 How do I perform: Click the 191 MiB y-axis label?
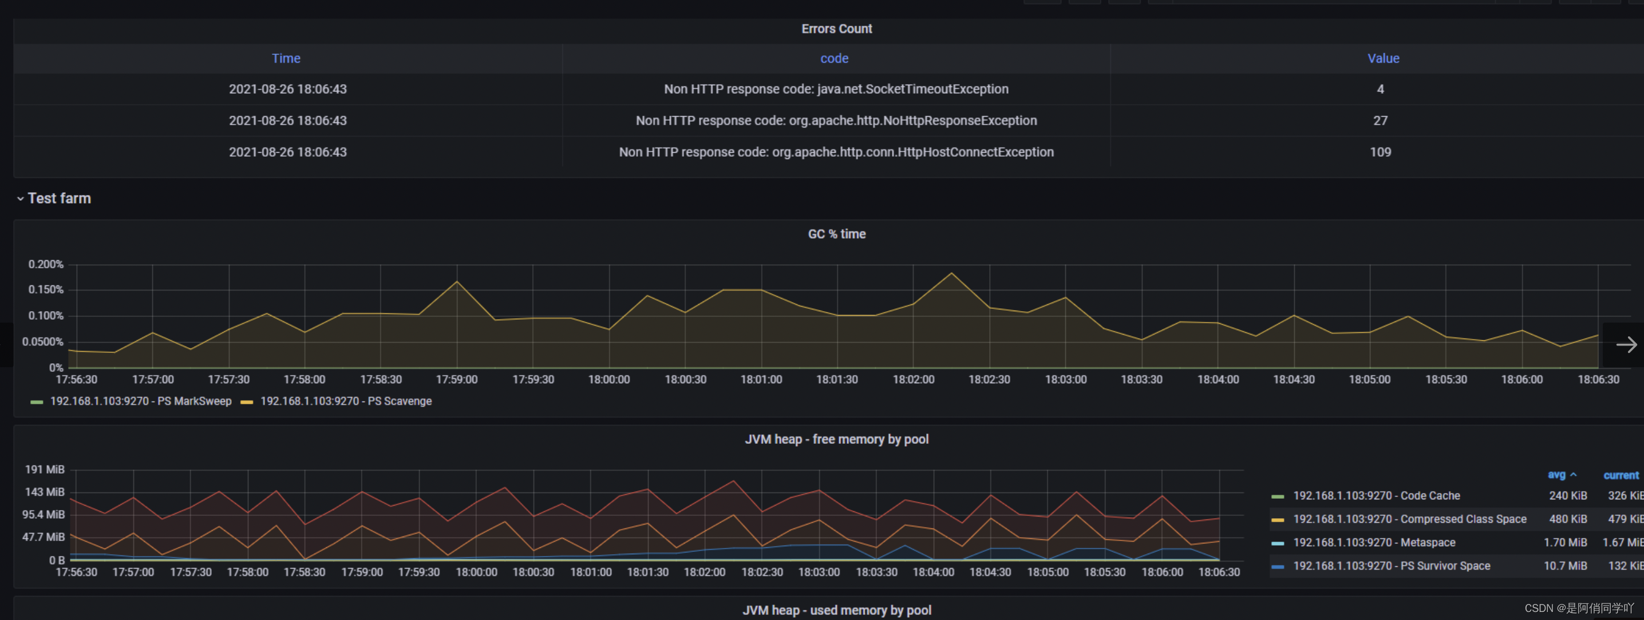click(x=45, y=470)
